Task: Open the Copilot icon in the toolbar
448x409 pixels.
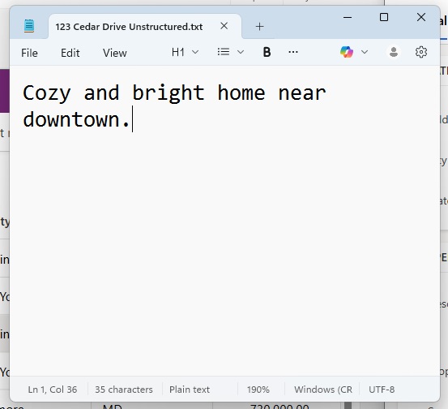Action: pos(347,52)
